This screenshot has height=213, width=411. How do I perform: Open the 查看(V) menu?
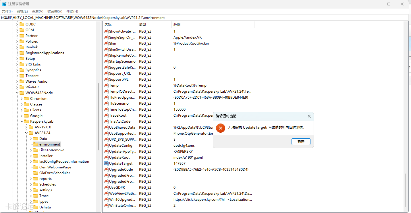tap(37, 11)
